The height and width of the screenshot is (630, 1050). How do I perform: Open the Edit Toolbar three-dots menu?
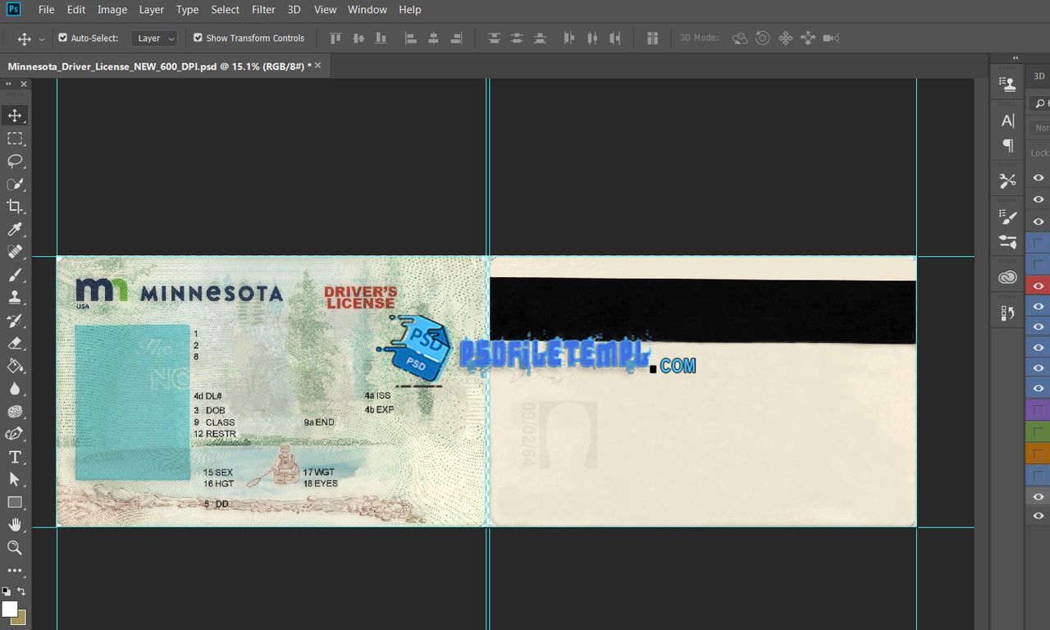(15, 570)
